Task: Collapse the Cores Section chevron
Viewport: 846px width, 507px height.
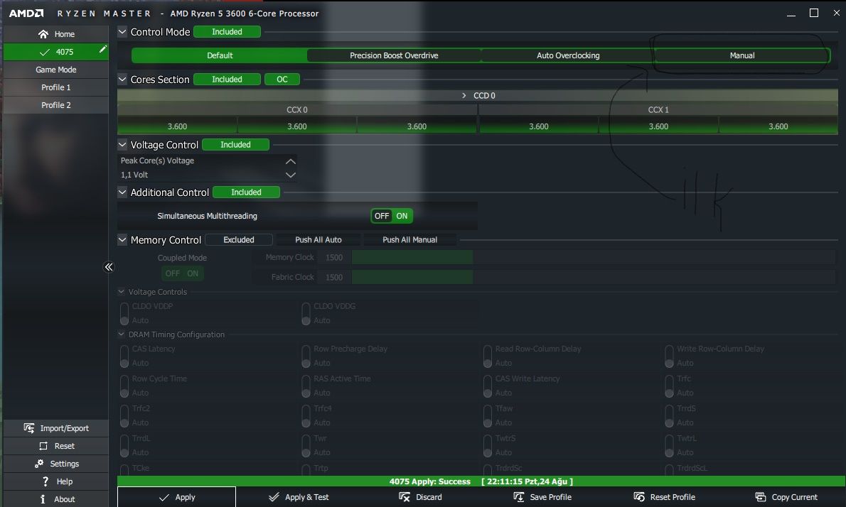Action: [122, 80]
